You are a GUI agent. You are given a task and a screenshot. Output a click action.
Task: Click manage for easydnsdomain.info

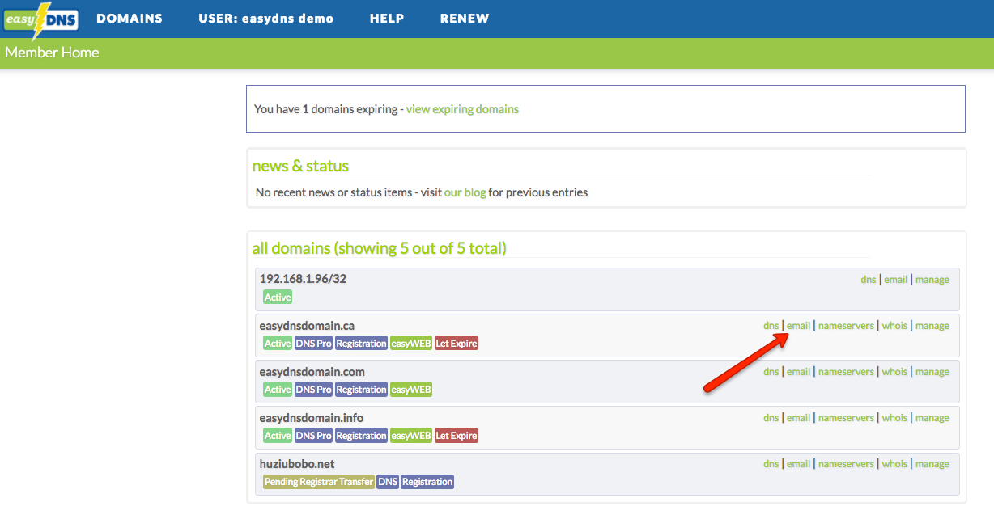(x=932, y=418)
